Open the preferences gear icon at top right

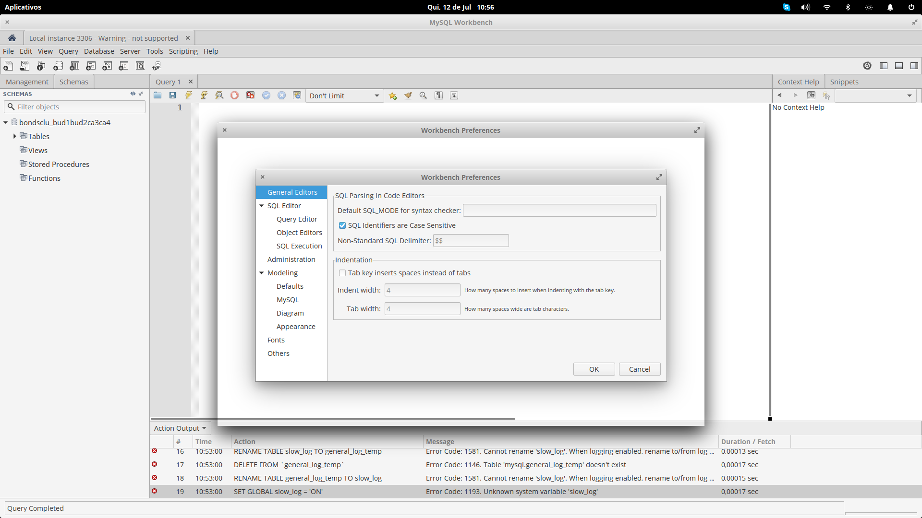click(867, 66)
